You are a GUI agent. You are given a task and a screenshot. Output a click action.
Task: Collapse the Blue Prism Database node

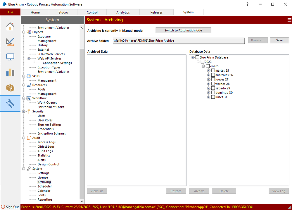193,57
